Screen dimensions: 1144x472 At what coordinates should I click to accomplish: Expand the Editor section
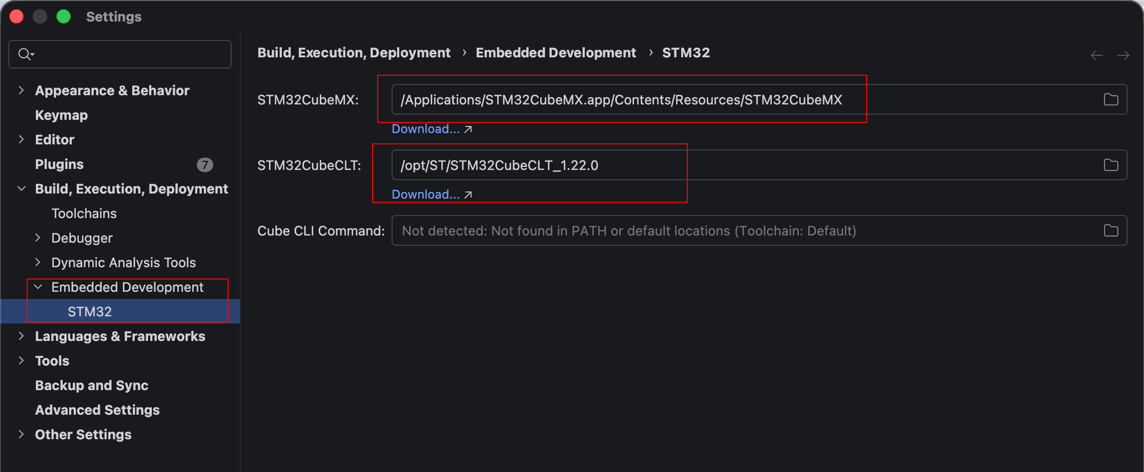[21, 139]
